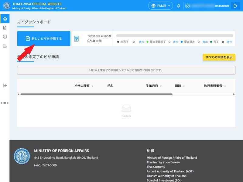Click the Thai E-Visa emblem logo
The image size is (243, 182).
pyautogui.click(x=7, y=6)
